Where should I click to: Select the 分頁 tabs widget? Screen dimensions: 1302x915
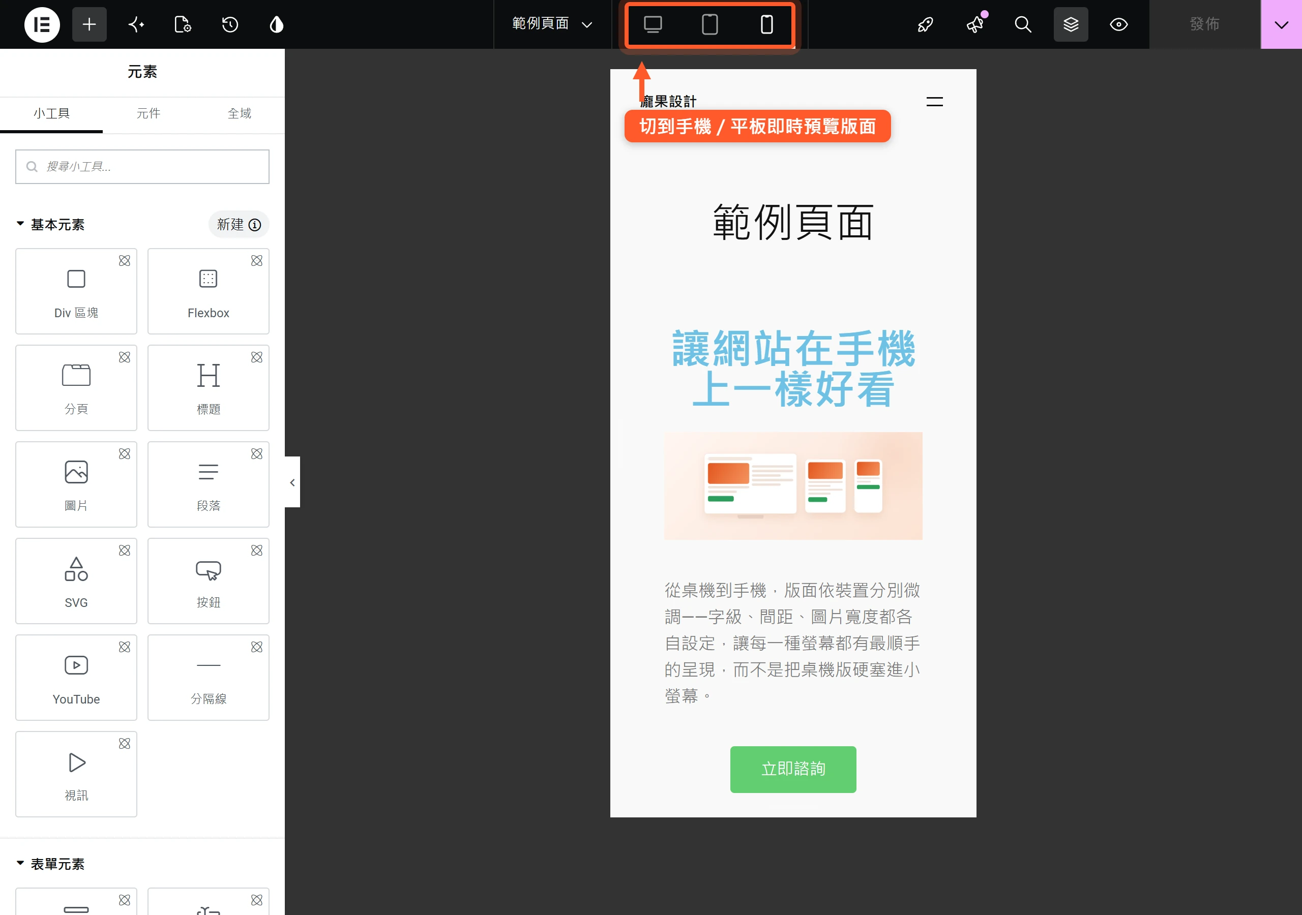tap(76, 388)
